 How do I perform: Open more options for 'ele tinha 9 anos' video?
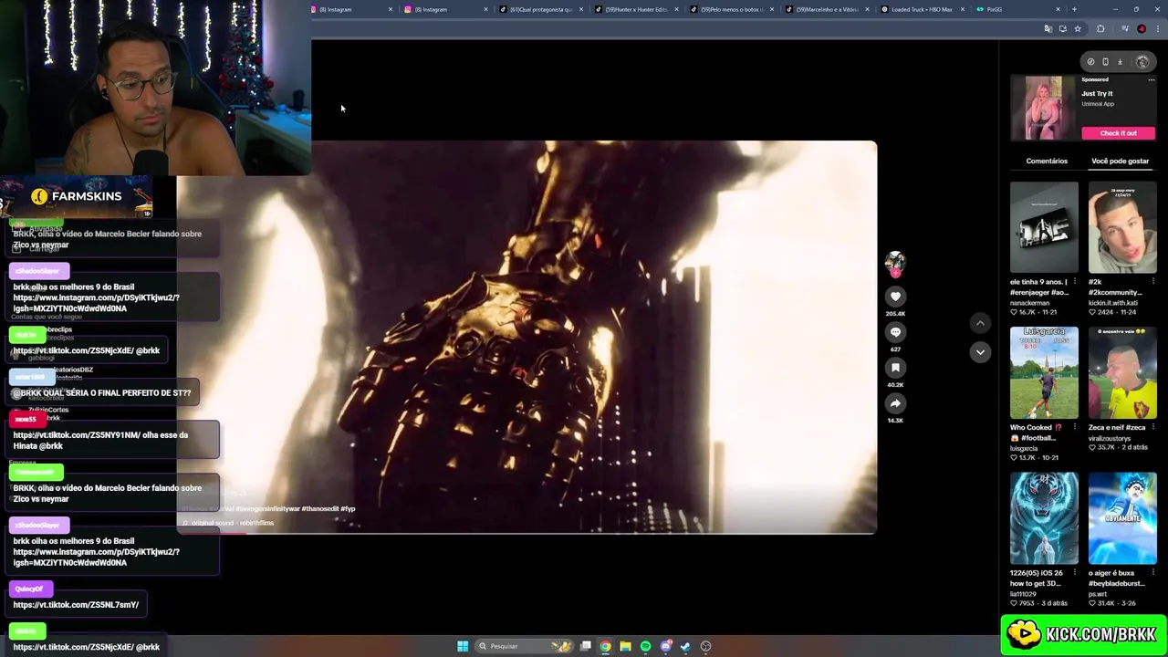point(1074,282)
